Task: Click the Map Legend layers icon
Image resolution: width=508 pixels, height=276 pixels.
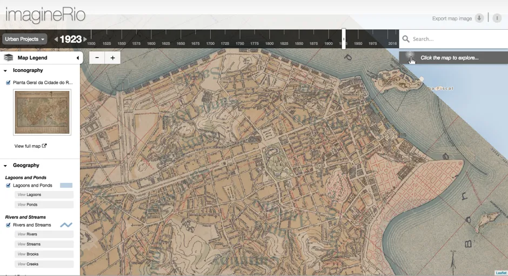Action: coord(9,58)
